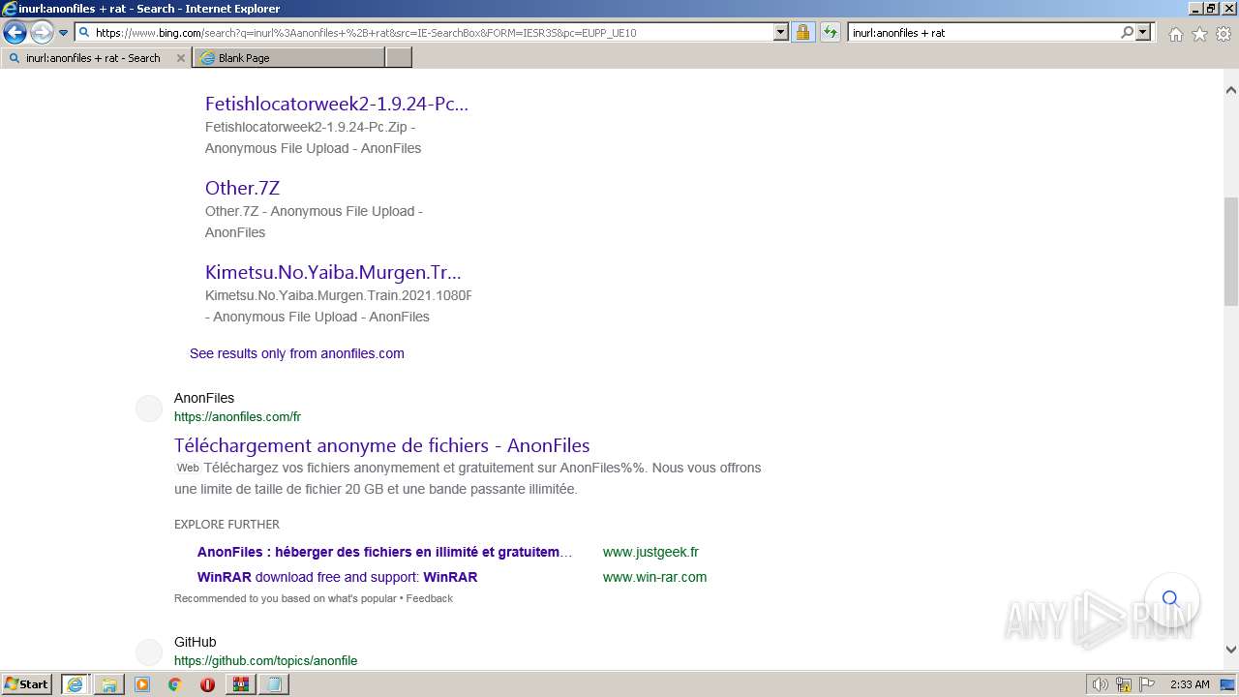
Task: Click the www.justgeek.fr link
Action: pos(650,552)
